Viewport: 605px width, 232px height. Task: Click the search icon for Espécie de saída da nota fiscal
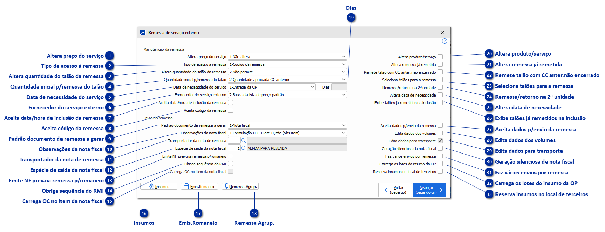coord(243,148)
